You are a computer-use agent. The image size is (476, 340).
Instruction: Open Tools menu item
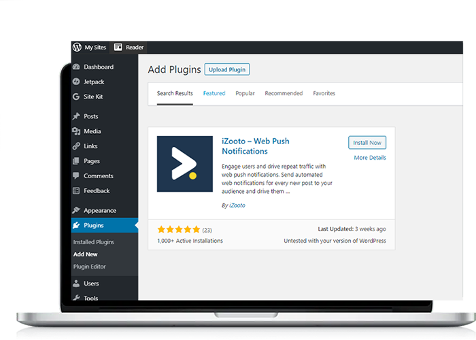tap(91, 298)
